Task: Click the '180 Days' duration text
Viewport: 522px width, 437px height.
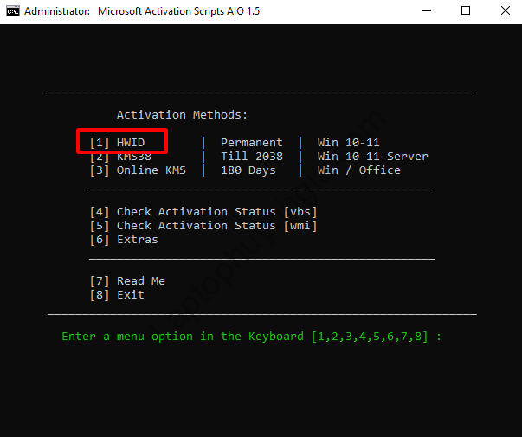Action: pos(248,170)
